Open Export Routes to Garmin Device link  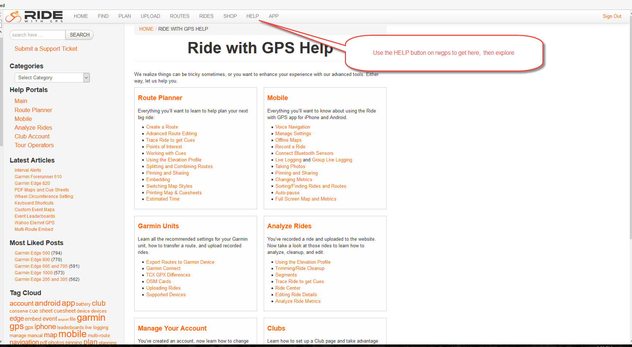[180, 262]
